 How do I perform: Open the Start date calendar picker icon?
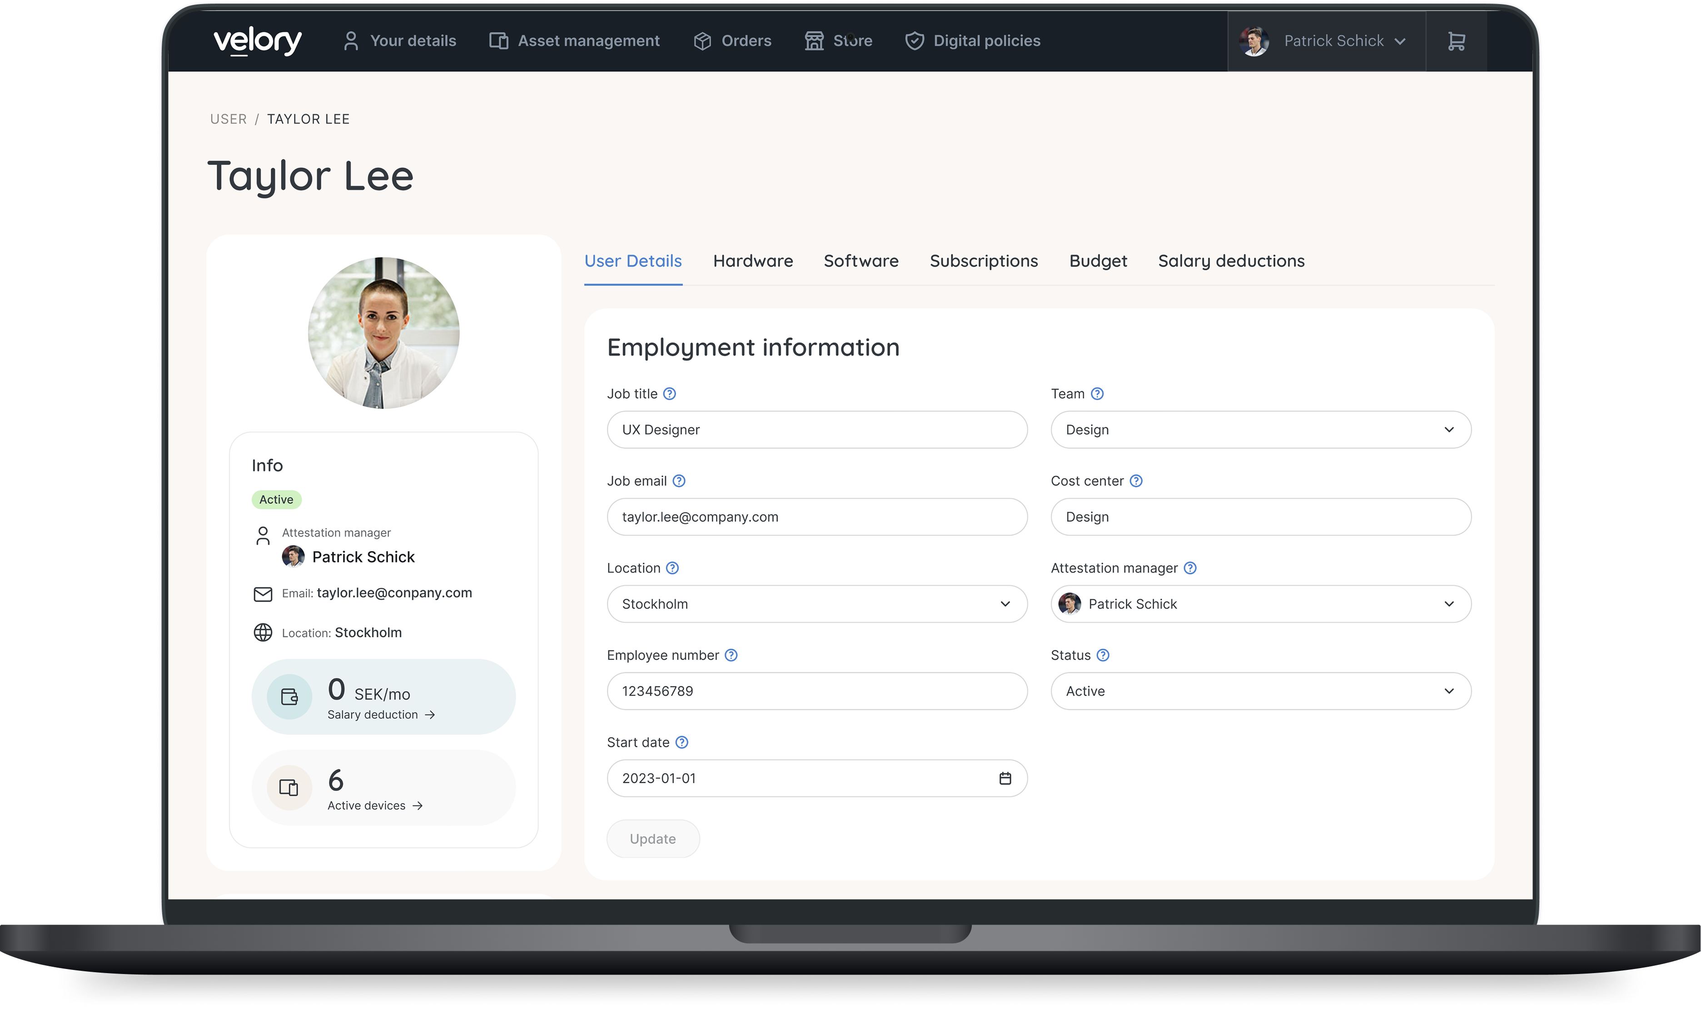1005,778
